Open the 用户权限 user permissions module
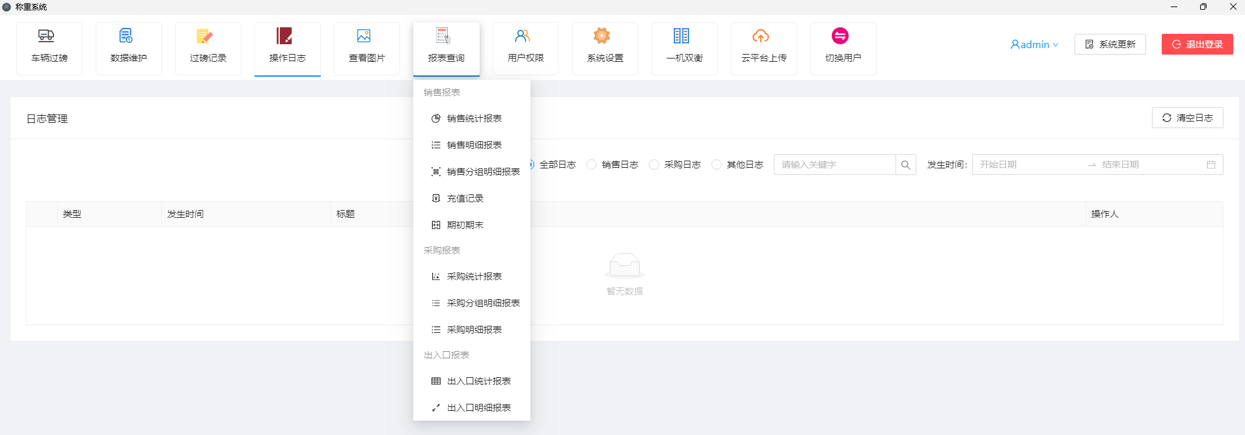Image resolution: width=1245 pixels, height=435 pixels. [x=526, y=48]
